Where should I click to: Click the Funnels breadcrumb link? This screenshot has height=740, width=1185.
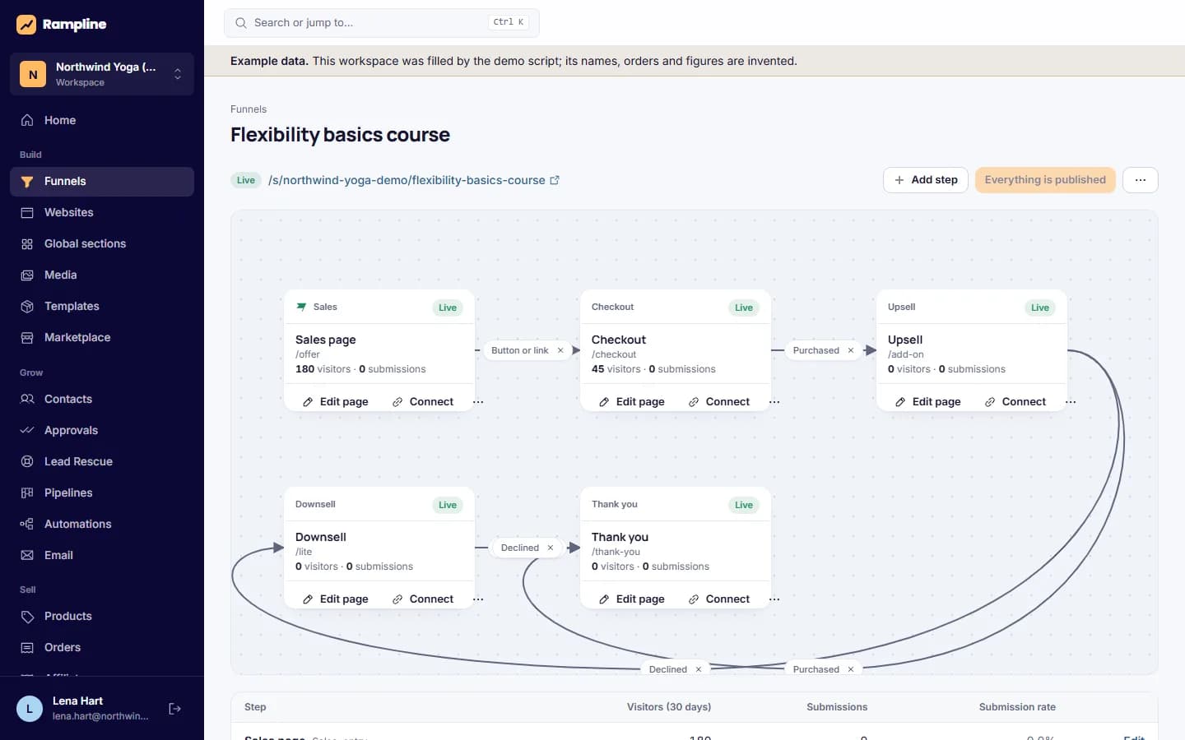click(x=249, y=109)
